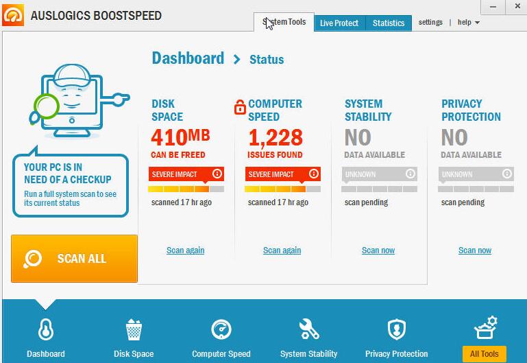Click info icon on Privacy Protection Unknown bar
The width and height of the screenshot is (527, 363).
(507, 174)
